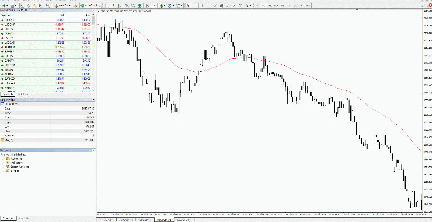
Task: Zoom in on the chart
Action: tap(127, 5)
